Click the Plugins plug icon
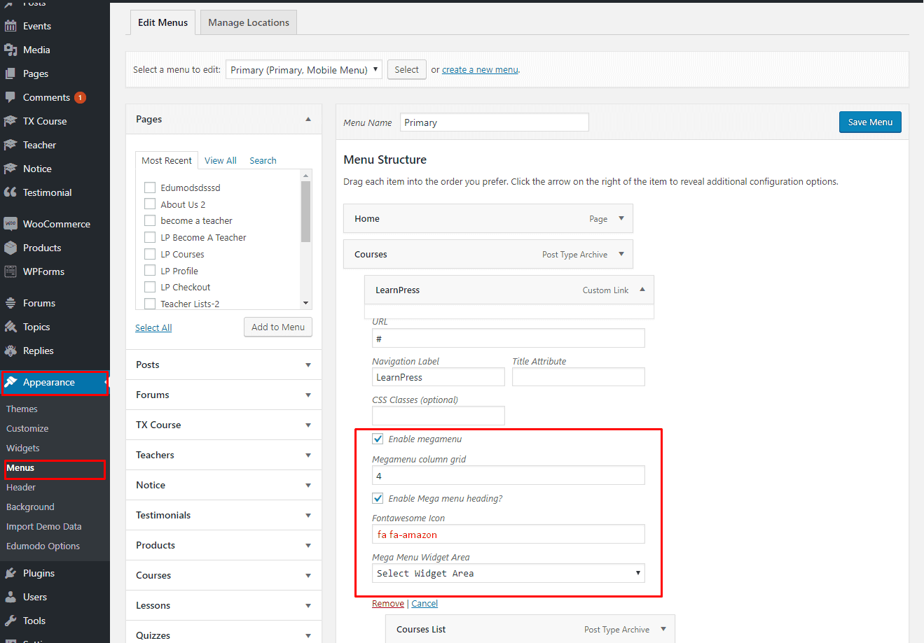The width and height of the screenshot is (924, 643). pyautogui.click(x=11, y=573)
